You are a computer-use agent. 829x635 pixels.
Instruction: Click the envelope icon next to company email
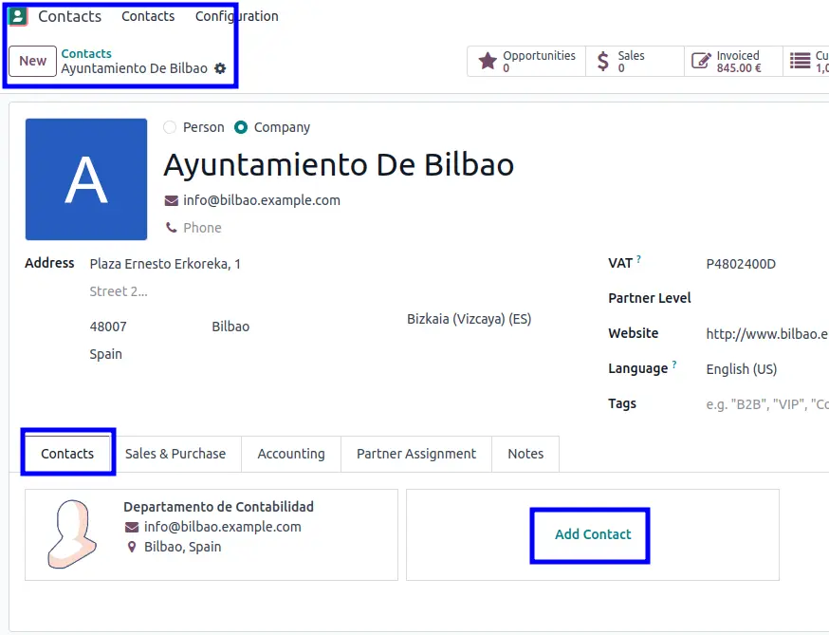[172, 200]
